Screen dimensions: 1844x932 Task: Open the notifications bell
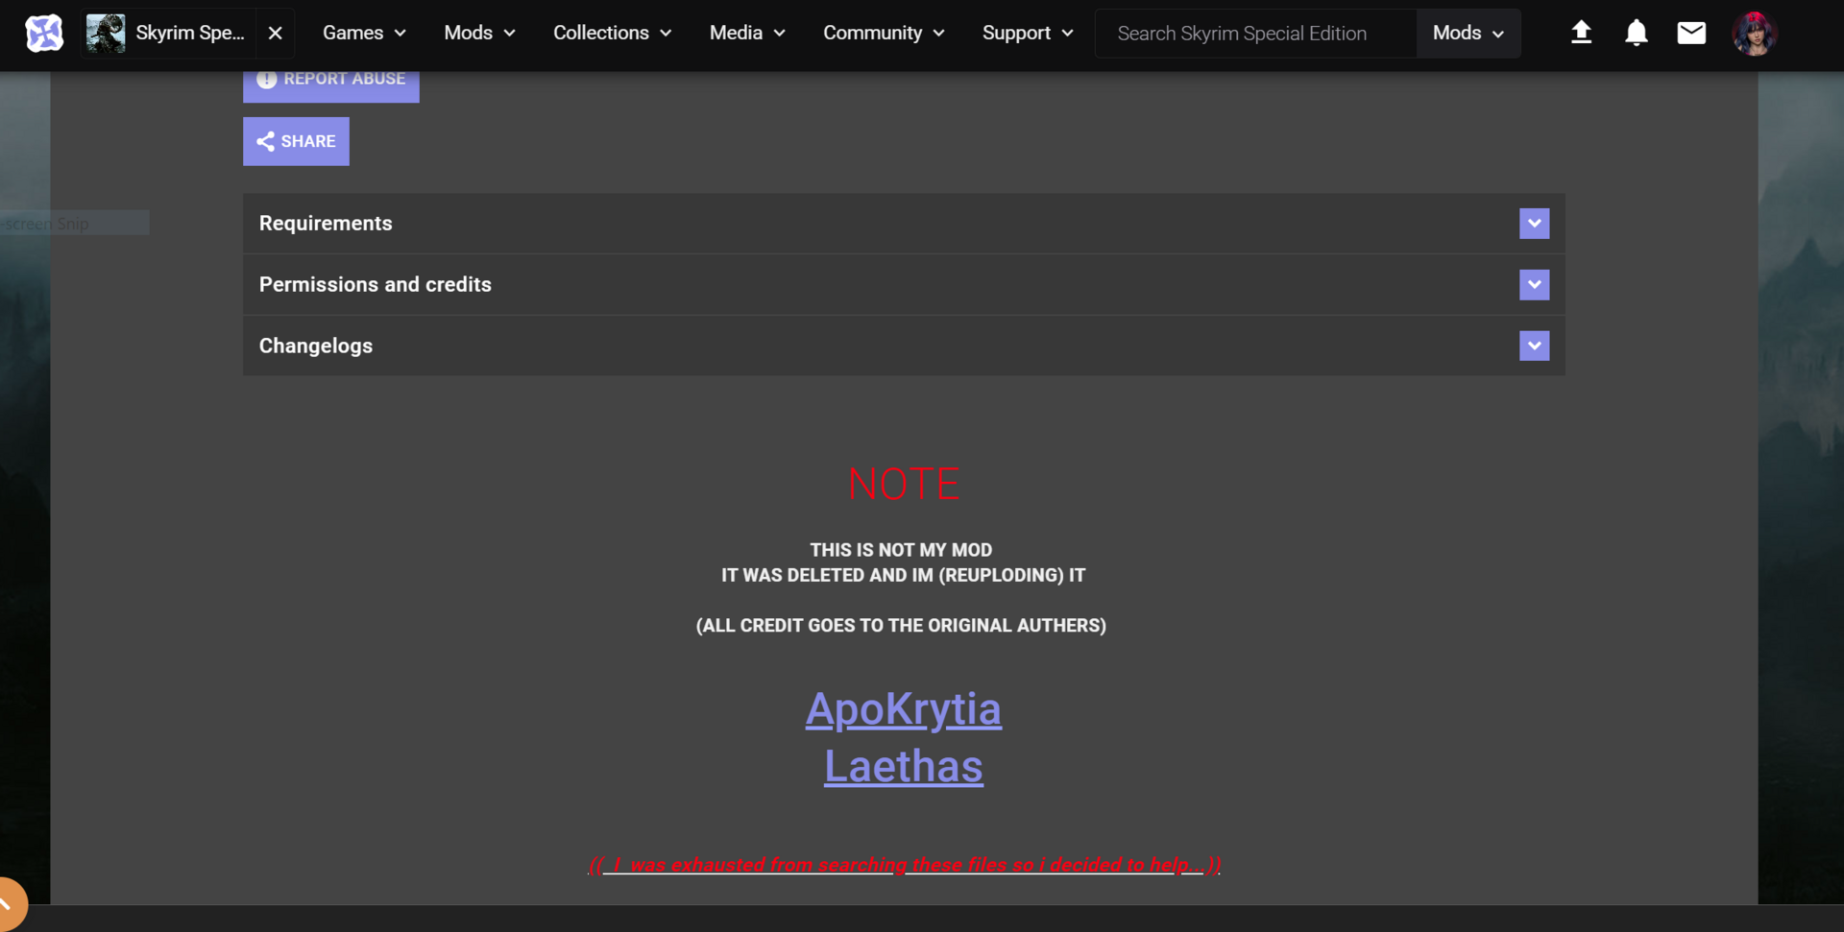pyautogui.click(x=1637, y=34)
